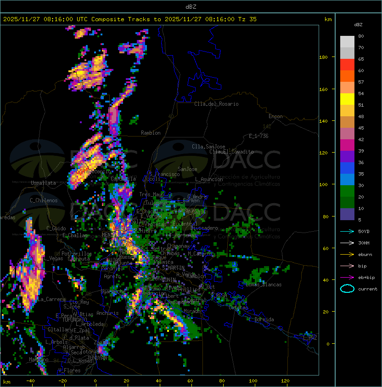Click the dBZ title at top center

tap(191, 6)
